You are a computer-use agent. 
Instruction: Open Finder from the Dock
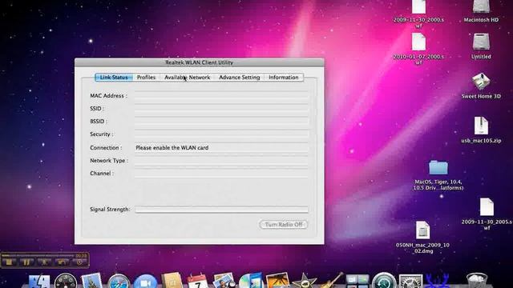pos(39,282)
